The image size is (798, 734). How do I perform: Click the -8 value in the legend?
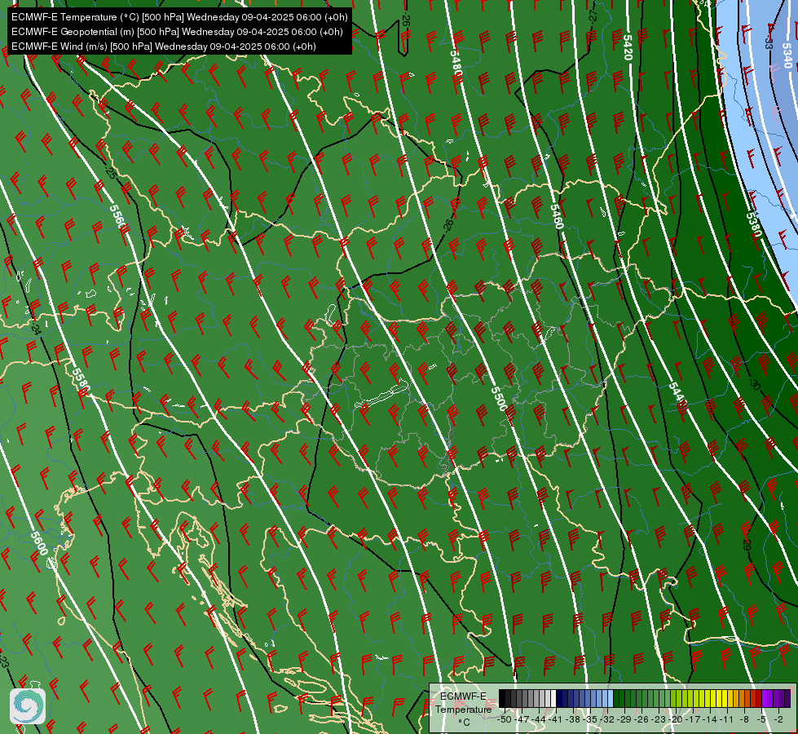(x=744, y=719)
